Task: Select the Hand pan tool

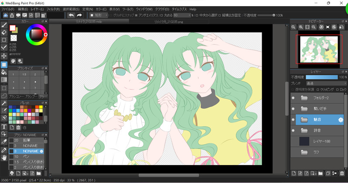Action: coord(4,158)
